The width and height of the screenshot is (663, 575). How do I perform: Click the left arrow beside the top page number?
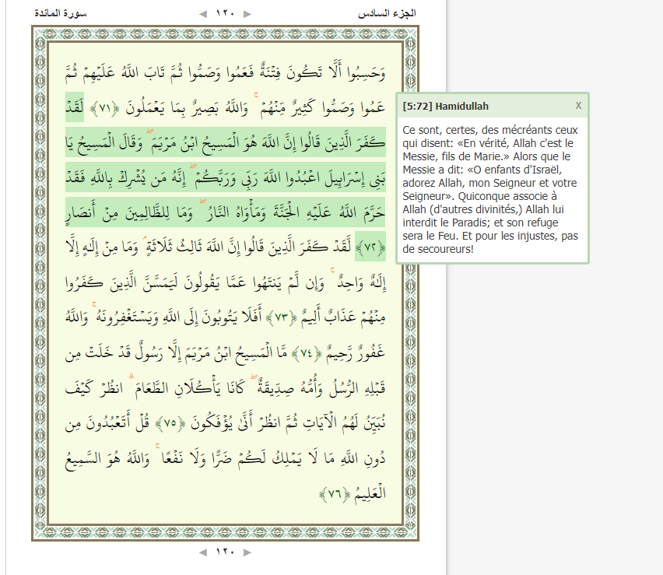point(203,14)
